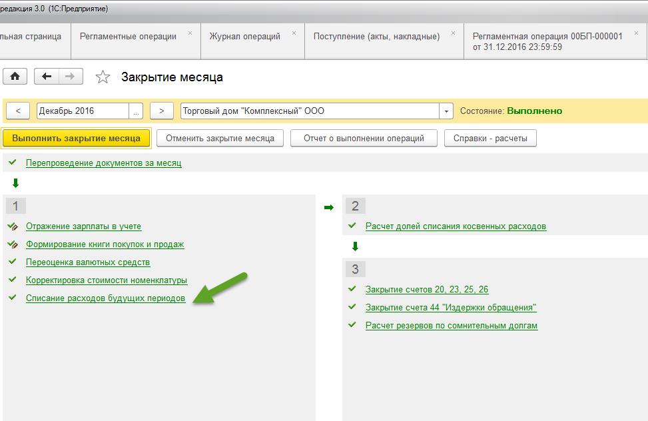Open Расчет долей списания косвенных расходов link
This screenshot has height=421, width=648.
pos(456,226)
